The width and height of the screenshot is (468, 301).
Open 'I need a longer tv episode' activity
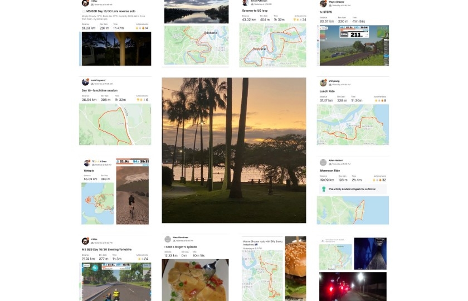click(x=181, y=247)
